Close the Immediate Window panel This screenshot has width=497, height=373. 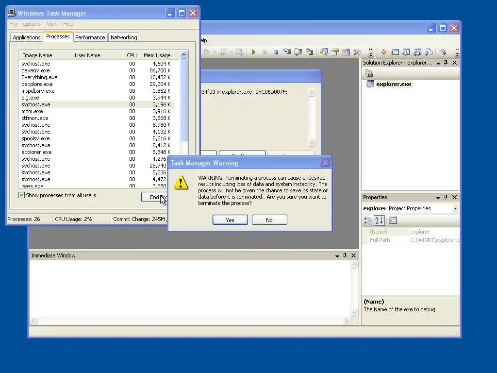353,255
